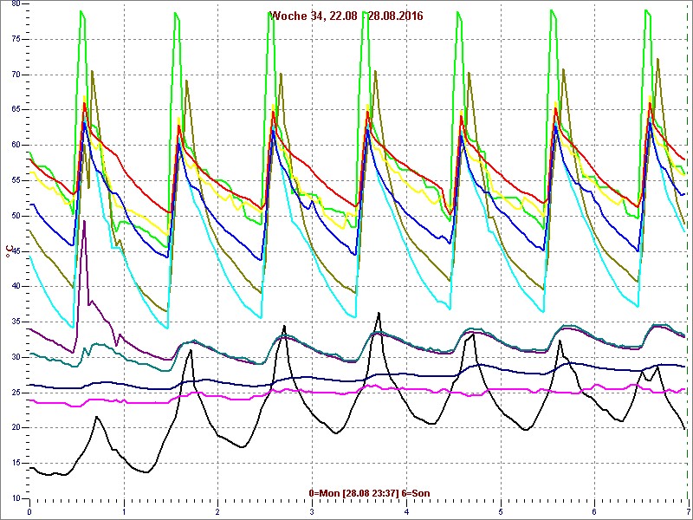
Task: Select the y-axis tick label "25"
Action: point(16,393)
